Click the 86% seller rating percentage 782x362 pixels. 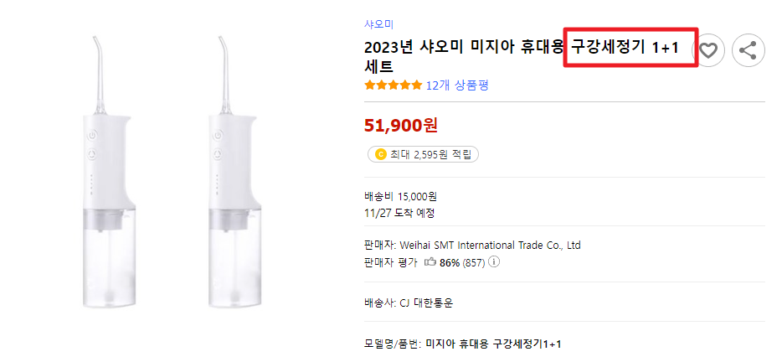coord(450,262)
